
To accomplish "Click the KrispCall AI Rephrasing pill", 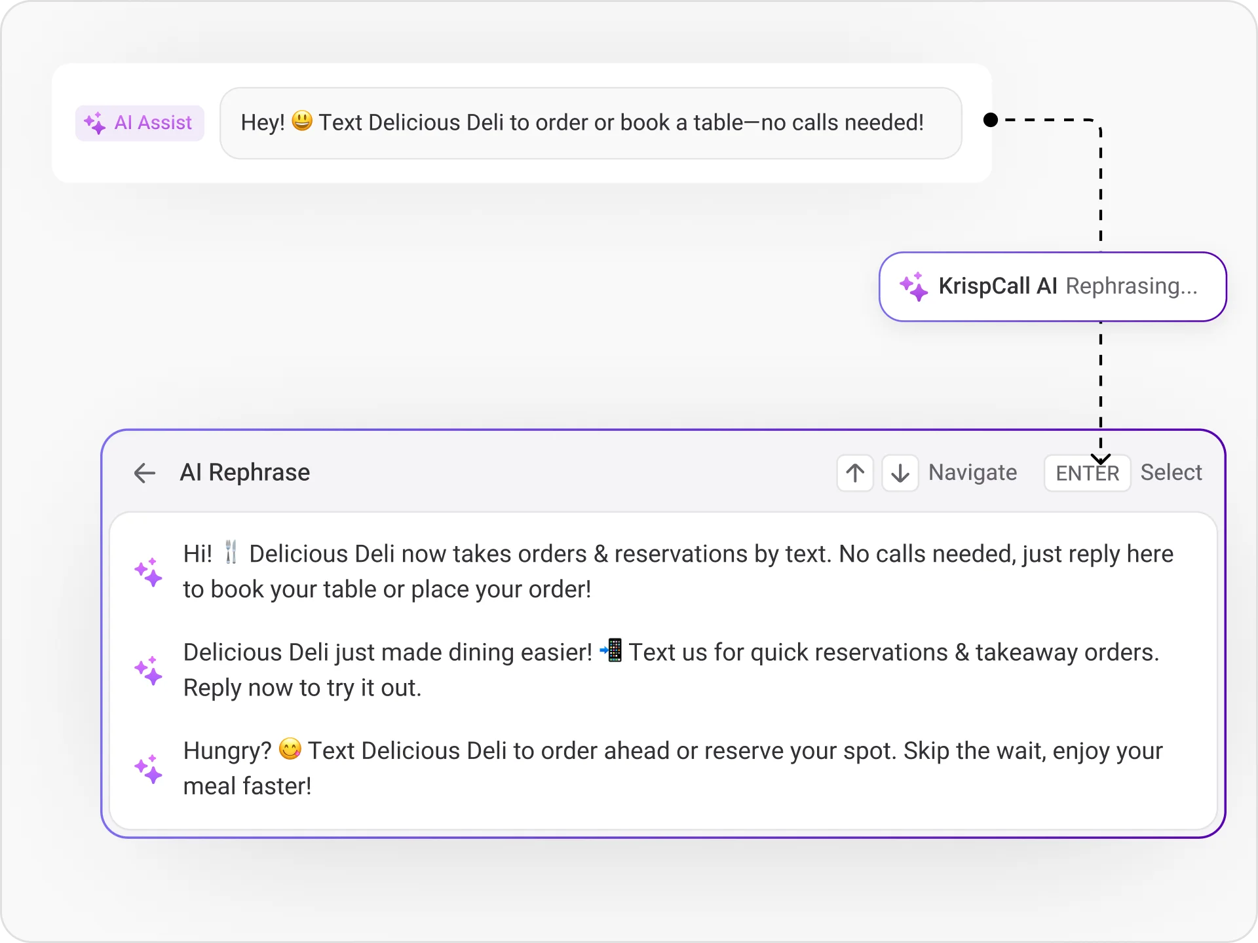I will pos(1053,287).
